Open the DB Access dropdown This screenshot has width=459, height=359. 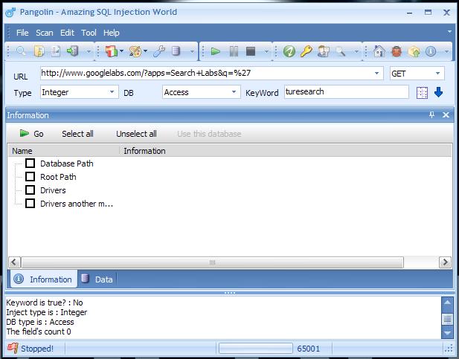pyautogui.click(x=234, y=92)
